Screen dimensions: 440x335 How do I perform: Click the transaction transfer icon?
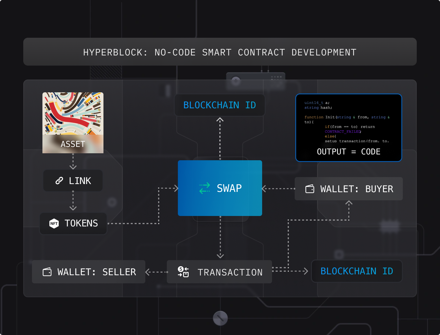point(183,272)
